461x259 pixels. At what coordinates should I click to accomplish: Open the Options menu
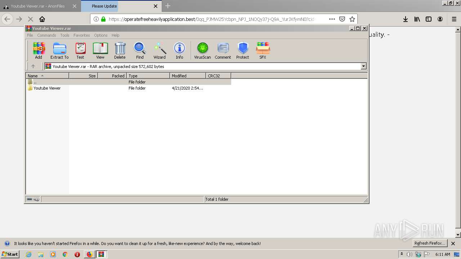101,35
